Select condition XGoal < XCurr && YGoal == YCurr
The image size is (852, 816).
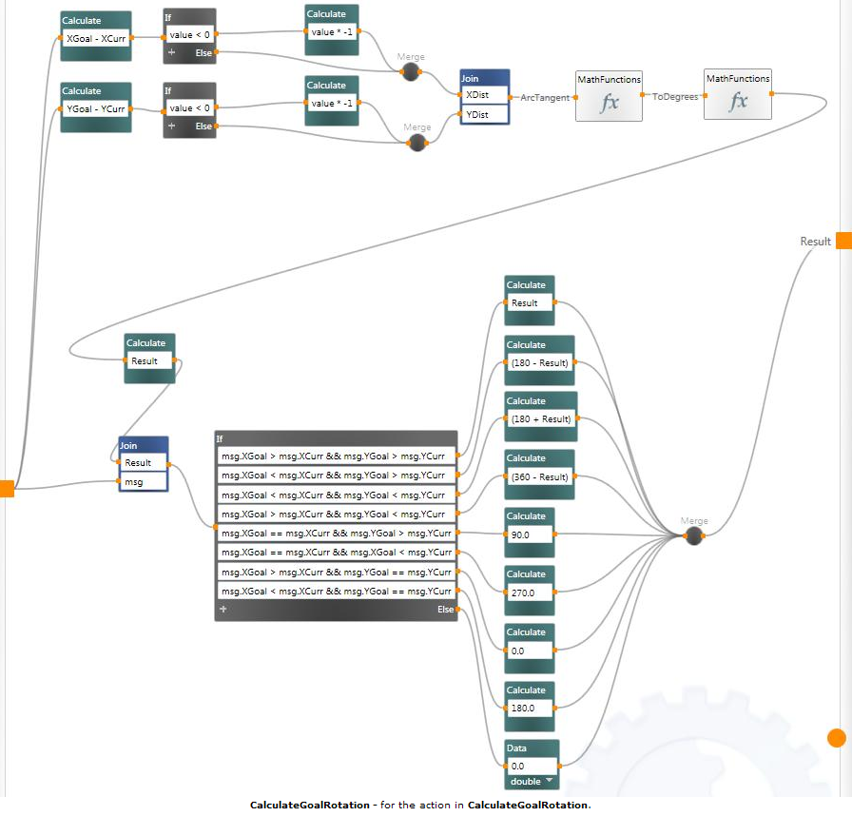point(337,592)
